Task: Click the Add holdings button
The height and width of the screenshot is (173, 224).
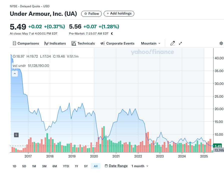Action: pyautogui.click(x=119, y=14)
